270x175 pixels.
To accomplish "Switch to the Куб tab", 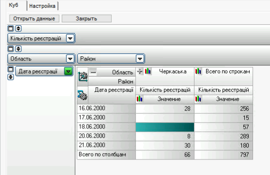I will click(14, 5).
